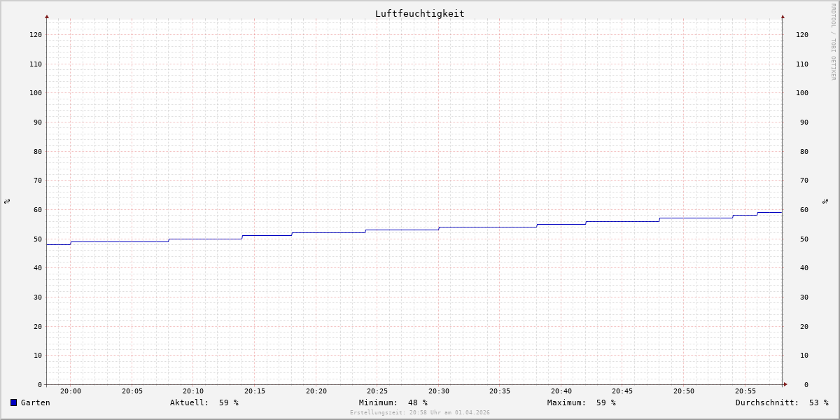Select the Luftfeuchtigkeit chart title

[x=419, y=13]
